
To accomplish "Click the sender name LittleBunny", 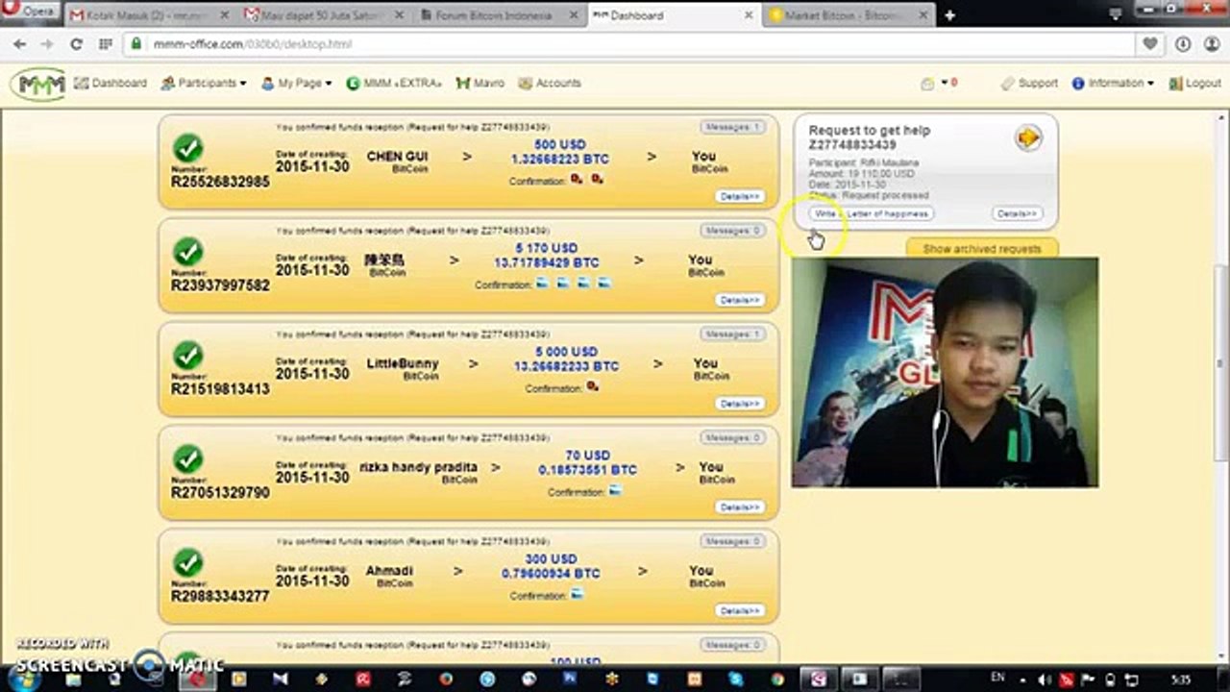I will click(x=403, y=364).
